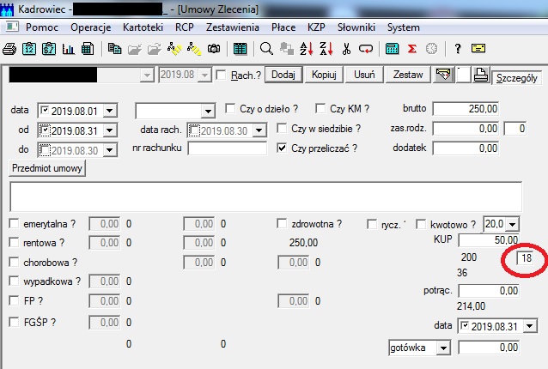The image size is (548, 369).
Task: Click the application icon left of Pomoc
Action: (11, 27)
